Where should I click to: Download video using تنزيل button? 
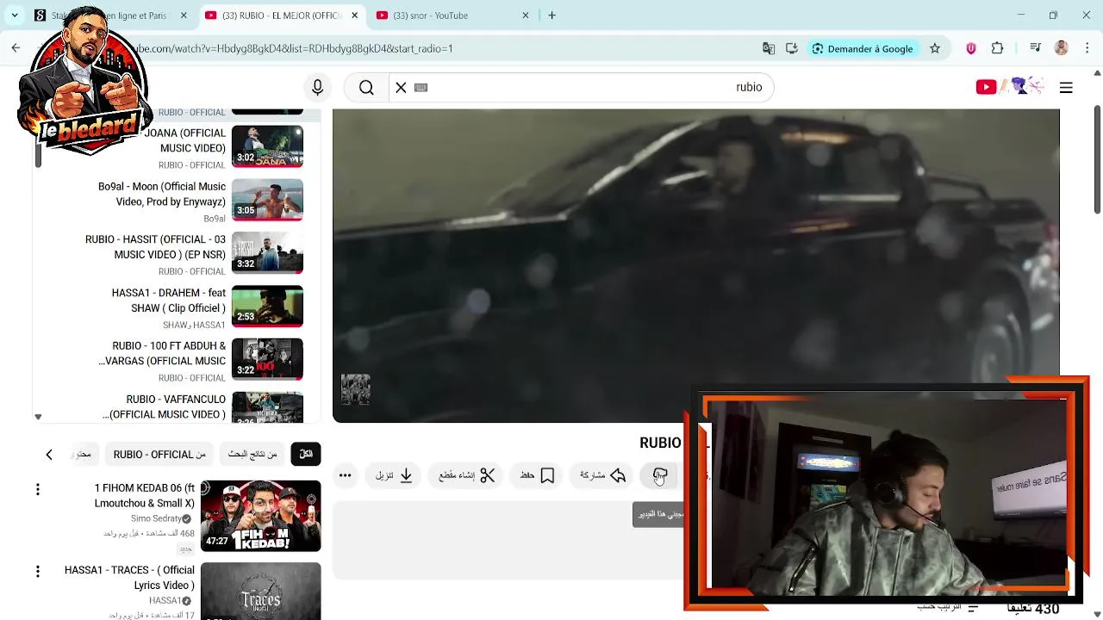pos(394,475)
